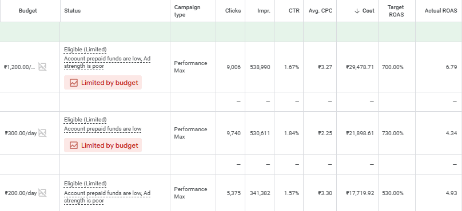
Task: Click Eligible (Limited) status in ₹200.00/day row
Action: 85,184
